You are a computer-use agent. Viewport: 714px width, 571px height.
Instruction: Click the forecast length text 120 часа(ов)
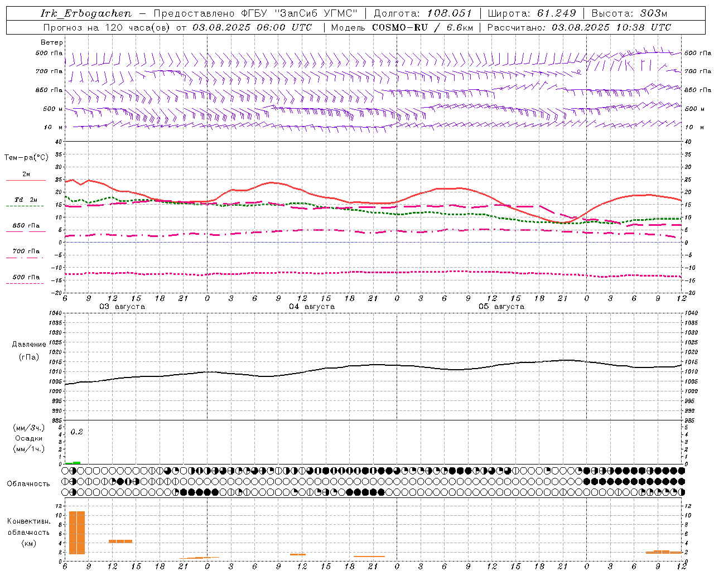pos(137,27)
